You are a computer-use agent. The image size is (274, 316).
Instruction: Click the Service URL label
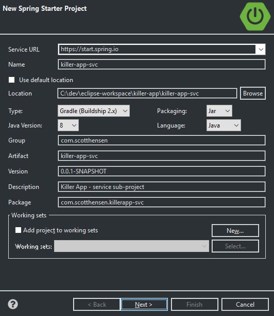[24, 50]
